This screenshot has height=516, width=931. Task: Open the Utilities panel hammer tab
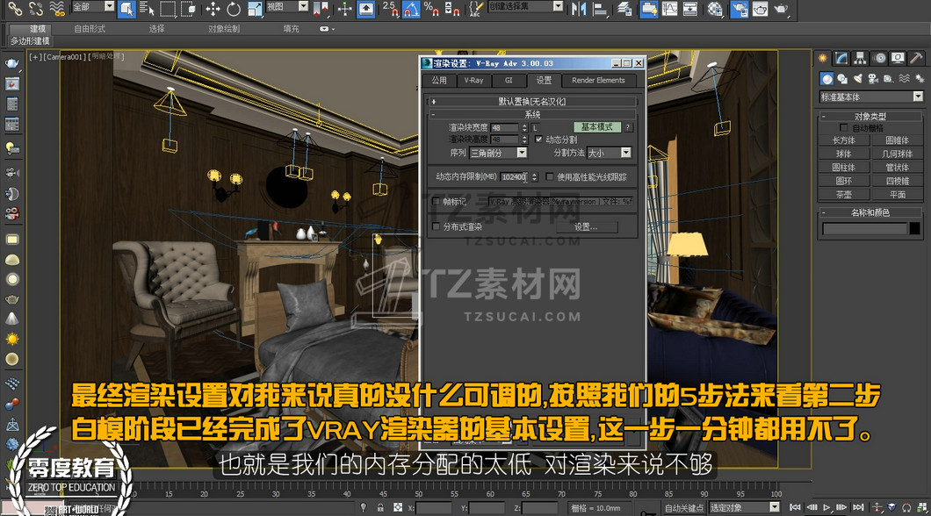[x=917, y=58]
